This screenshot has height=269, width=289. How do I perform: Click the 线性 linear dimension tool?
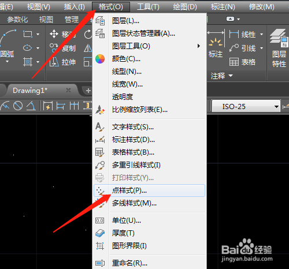(x=243, y=35)
